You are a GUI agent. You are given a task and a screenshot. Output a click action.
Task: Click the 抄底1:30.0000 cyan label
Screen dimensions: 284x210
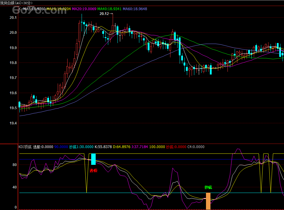point(81,147)
